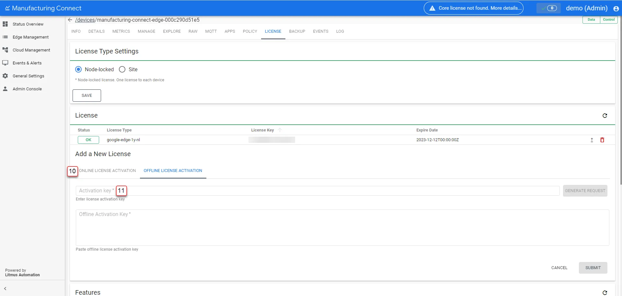The width and height of the screenshot is (622, 296).
Task: Save the license type settings
Action: click(87, 96)
